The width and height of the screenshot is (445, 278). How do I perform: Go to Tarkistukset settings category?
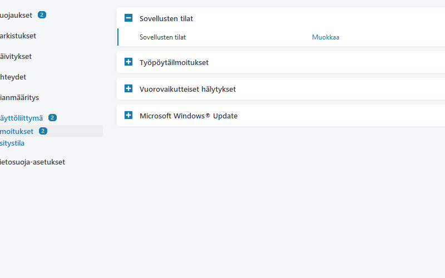pyautogui.click(x=18, y=36)
